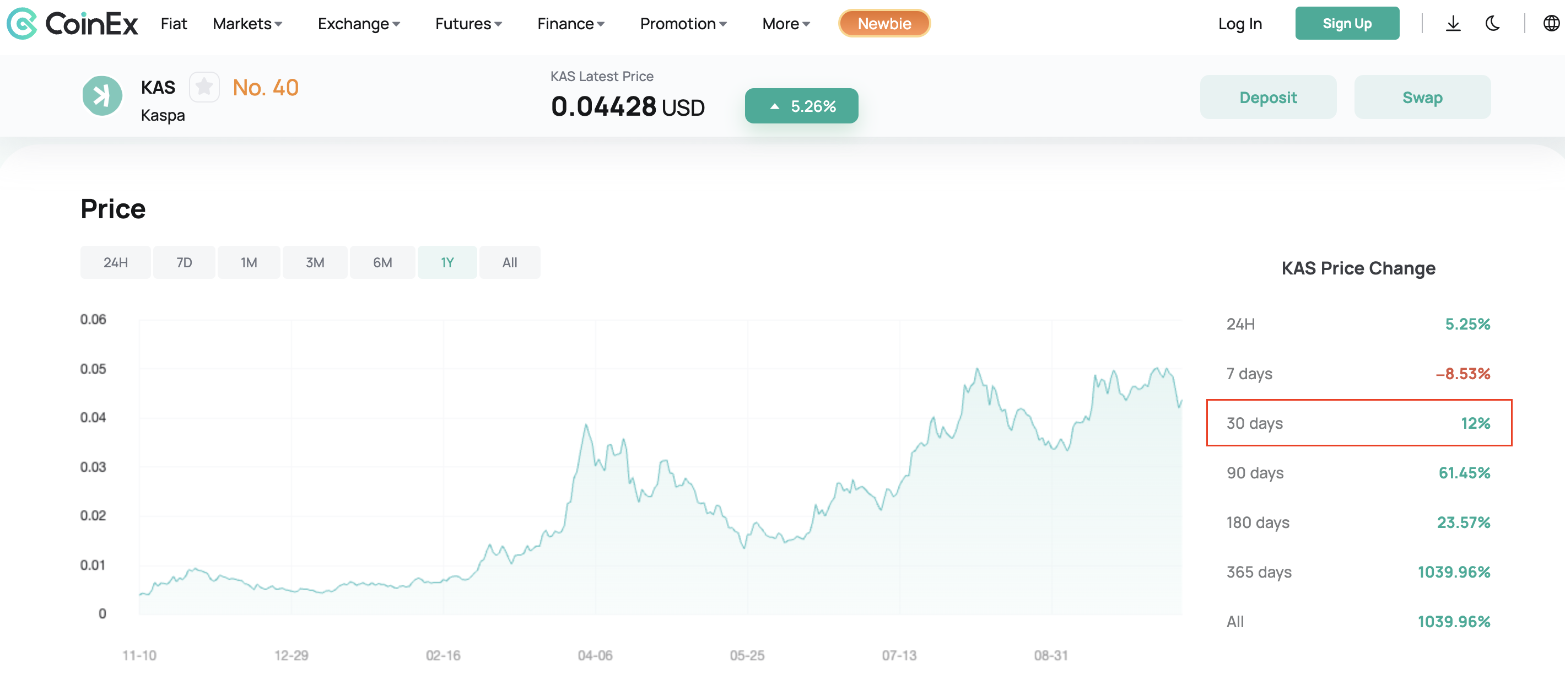This screenshot has width=1565, height=690.
Task: Open the Futures dropdown
Action: point(468,24)
